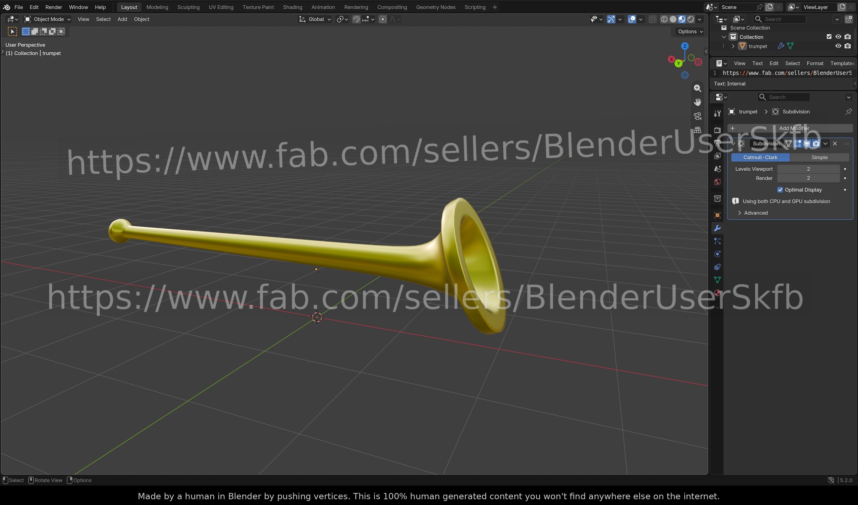The height and width of the screenshot is (505, 858).
Task: Collapse the Collection tree in outliner
Action: pos(724,37)
